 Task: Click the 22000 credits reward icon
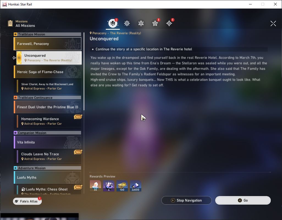[136, 186]
